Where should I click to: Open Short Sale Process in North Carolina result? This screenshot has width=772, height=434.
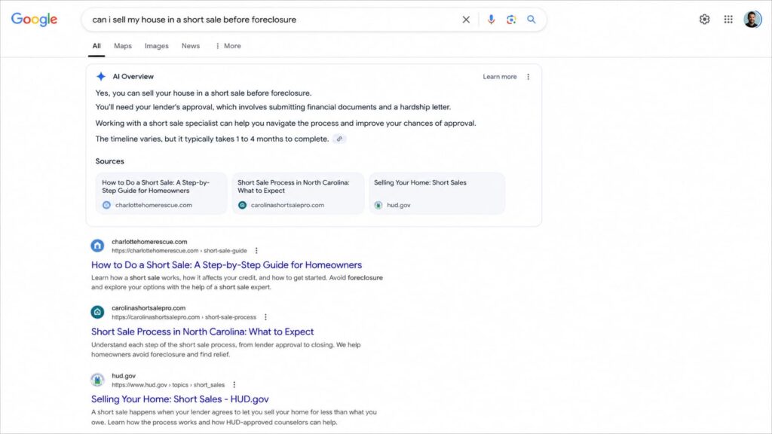(x=202, y=332)
